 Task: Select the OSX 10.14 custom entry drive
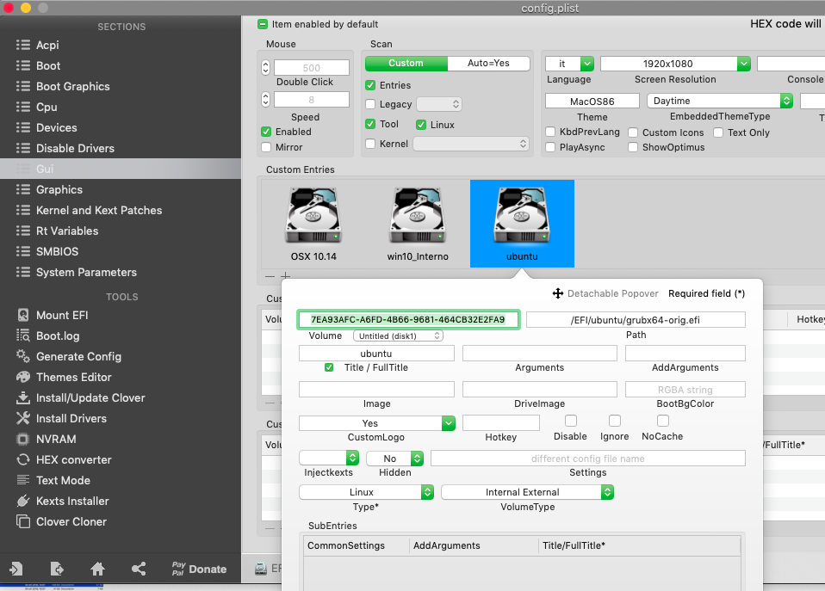(313, 224)
